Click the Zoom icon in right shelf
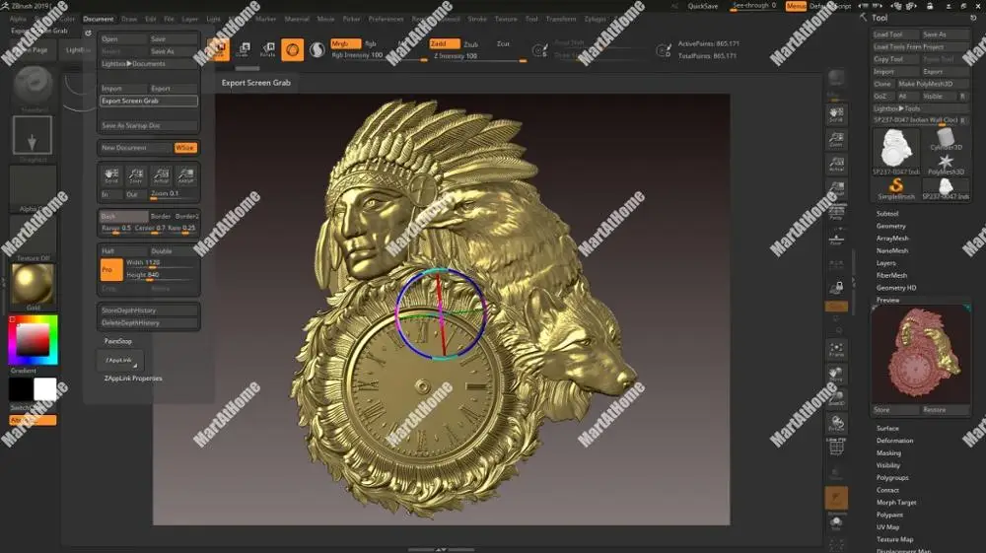 click(836, 140)
